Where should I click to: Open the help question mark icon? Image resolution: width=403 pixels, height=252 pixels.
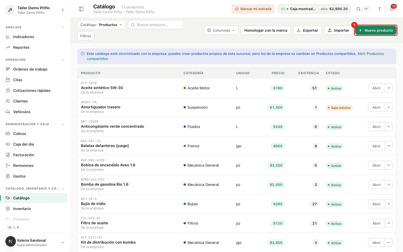(x=379, y=9)
